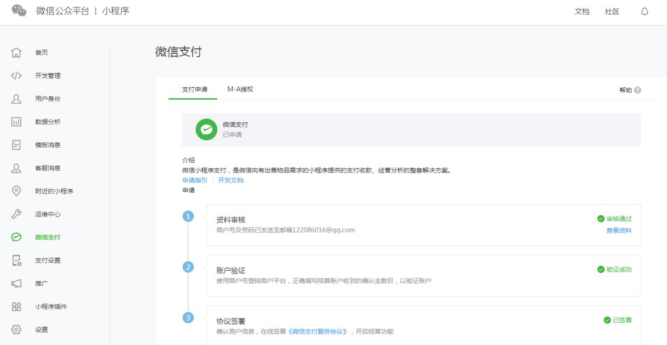667x345 pixels.
Task: Open the 开发文档 link
Action: [x=231, y=180]
